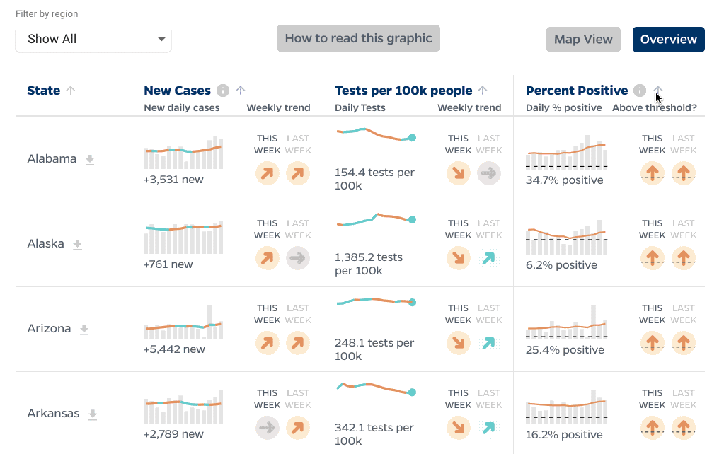This screenshot has width=724, height=454.
Task: Click How to read this graphic
Action: [358, 38]
